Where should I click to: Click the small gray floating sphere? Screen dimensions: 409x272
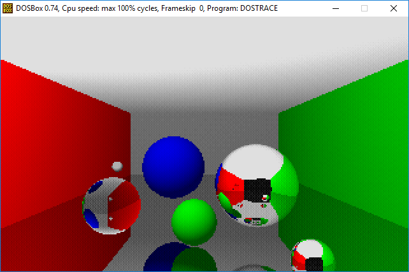point(117,166)
